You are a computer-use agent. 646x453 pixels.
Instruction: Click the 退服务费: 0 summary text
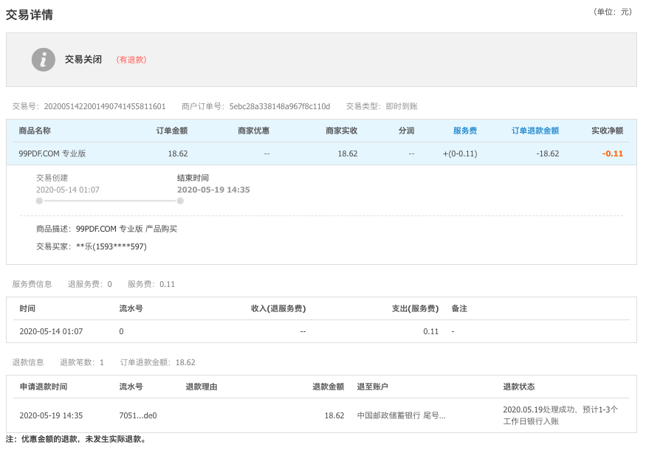pyautogui.click(x=90, y=284)
